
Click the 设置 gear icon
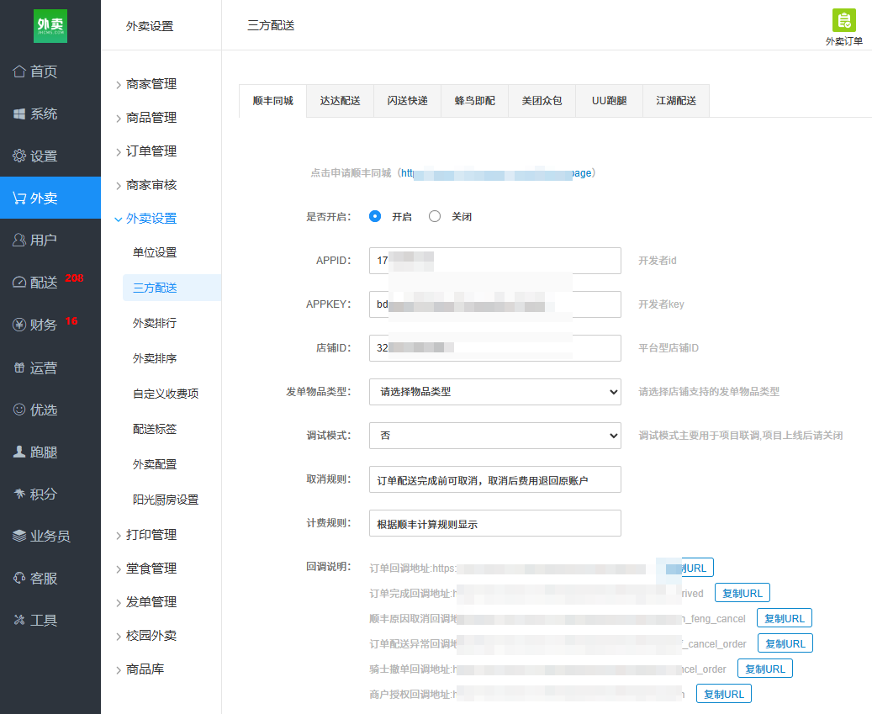(19, 156)
